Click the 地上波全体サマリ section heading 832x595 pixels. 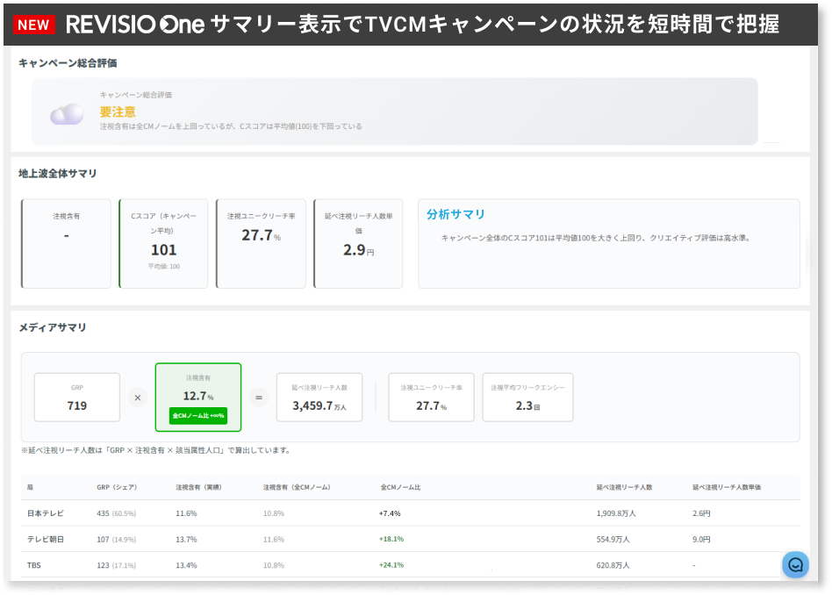(x=58, y=174)
